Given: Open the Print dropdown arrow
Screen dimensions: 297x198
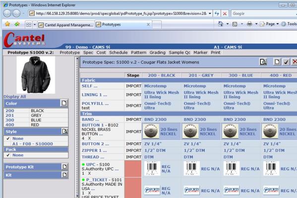Looking at the screenshot, I should point(256,24).
